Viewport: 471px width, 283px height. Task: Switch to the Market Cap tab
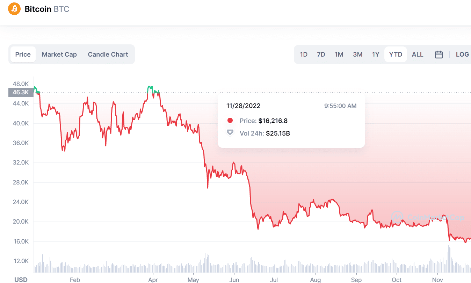[x=59, y=55]
